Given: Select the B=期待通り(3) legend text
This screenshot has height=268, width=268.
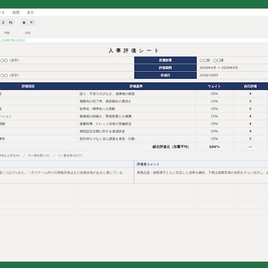Looking at the screenshot, I should pos(39,156).
